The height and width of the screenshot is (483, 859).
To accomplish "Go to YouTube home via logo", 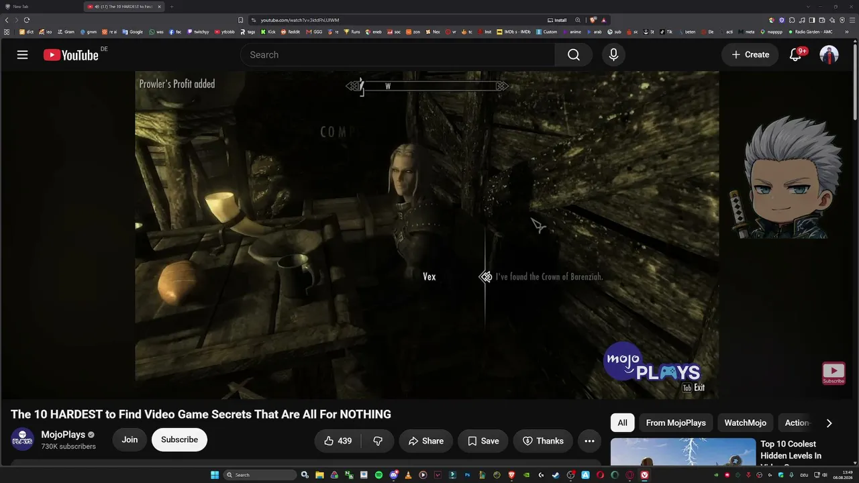I will 71,55.
